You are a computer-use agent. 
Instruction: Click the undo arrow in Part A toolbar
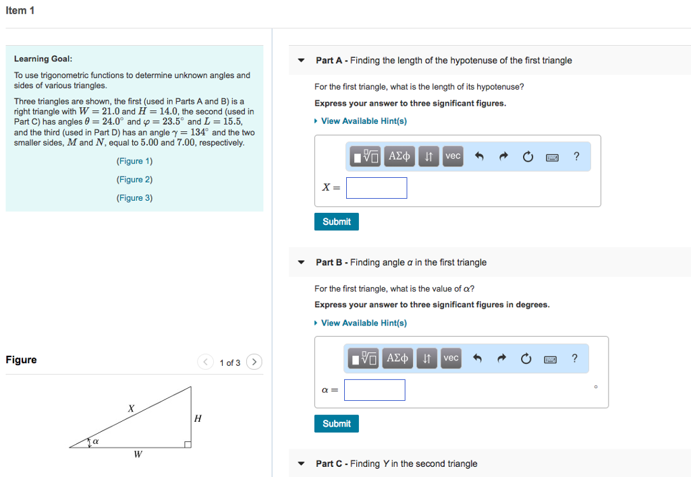click(481, 156)
